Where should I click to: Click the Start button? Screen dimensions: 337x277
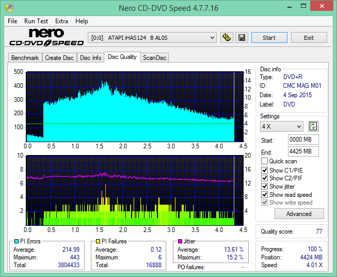pyautogui.click(x=269, y=38)
